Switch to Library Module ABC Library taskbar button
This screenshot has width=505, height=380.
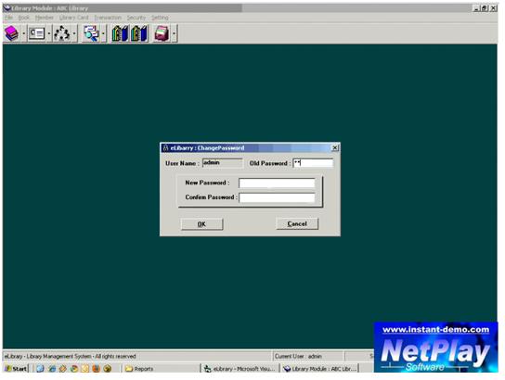tap(320, 369)
